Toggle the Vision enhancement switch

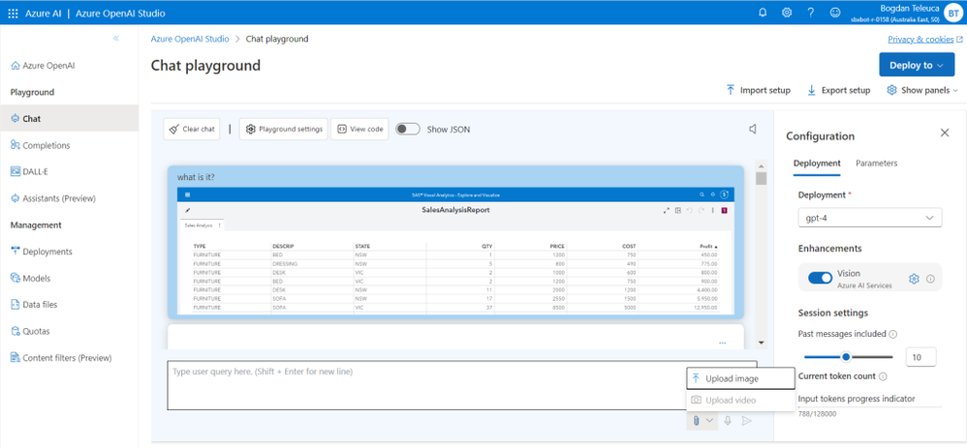(821, 279)
